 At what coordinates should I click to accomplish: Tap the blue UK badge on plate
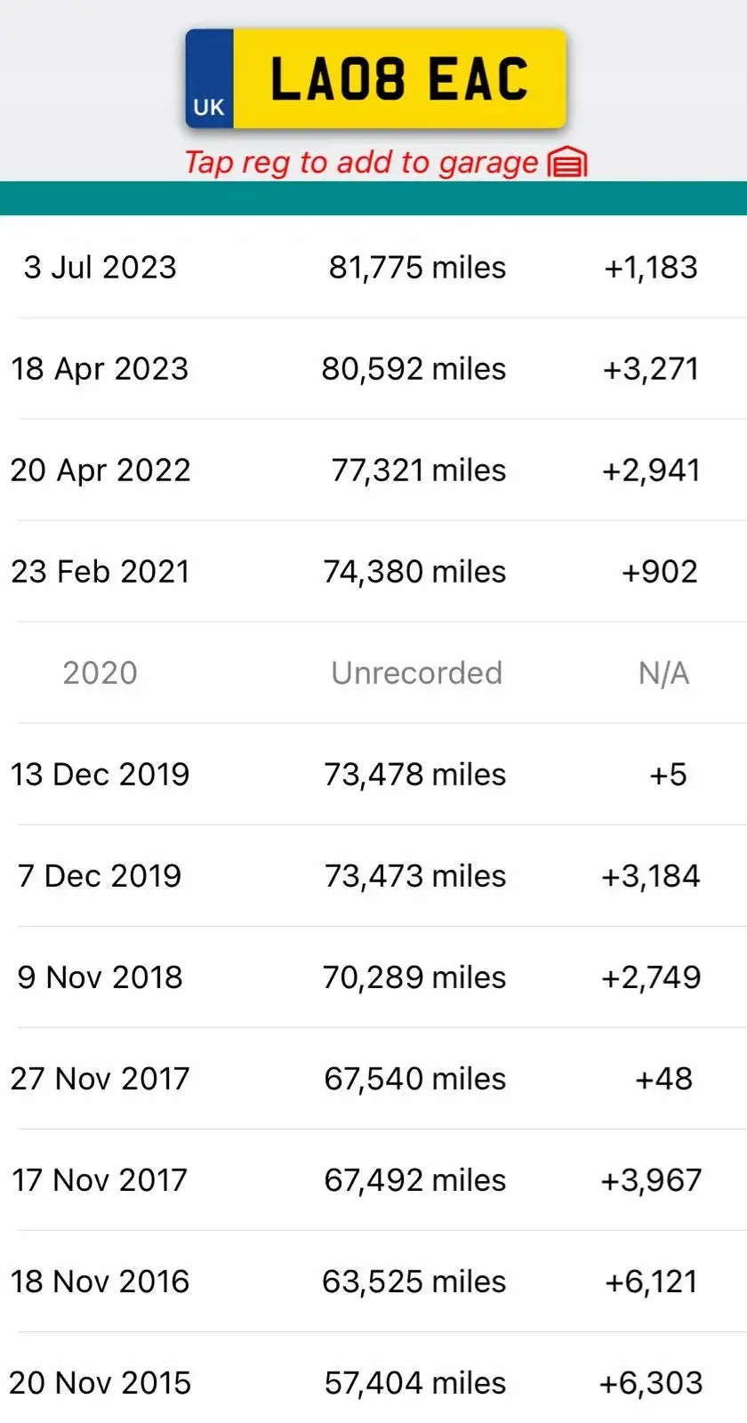click(210, 78)
